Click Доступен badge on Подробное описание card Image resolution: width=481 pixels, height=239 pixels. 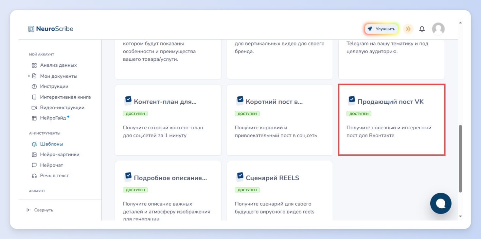tap(135, 190)
